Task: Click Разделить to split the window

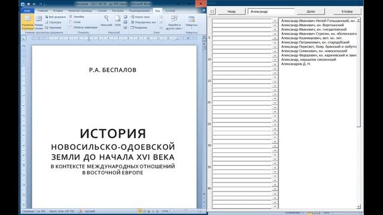Action: 139,27
